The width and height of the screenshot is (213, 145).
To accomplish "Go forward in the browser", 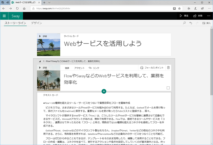I will coord(10,8).
